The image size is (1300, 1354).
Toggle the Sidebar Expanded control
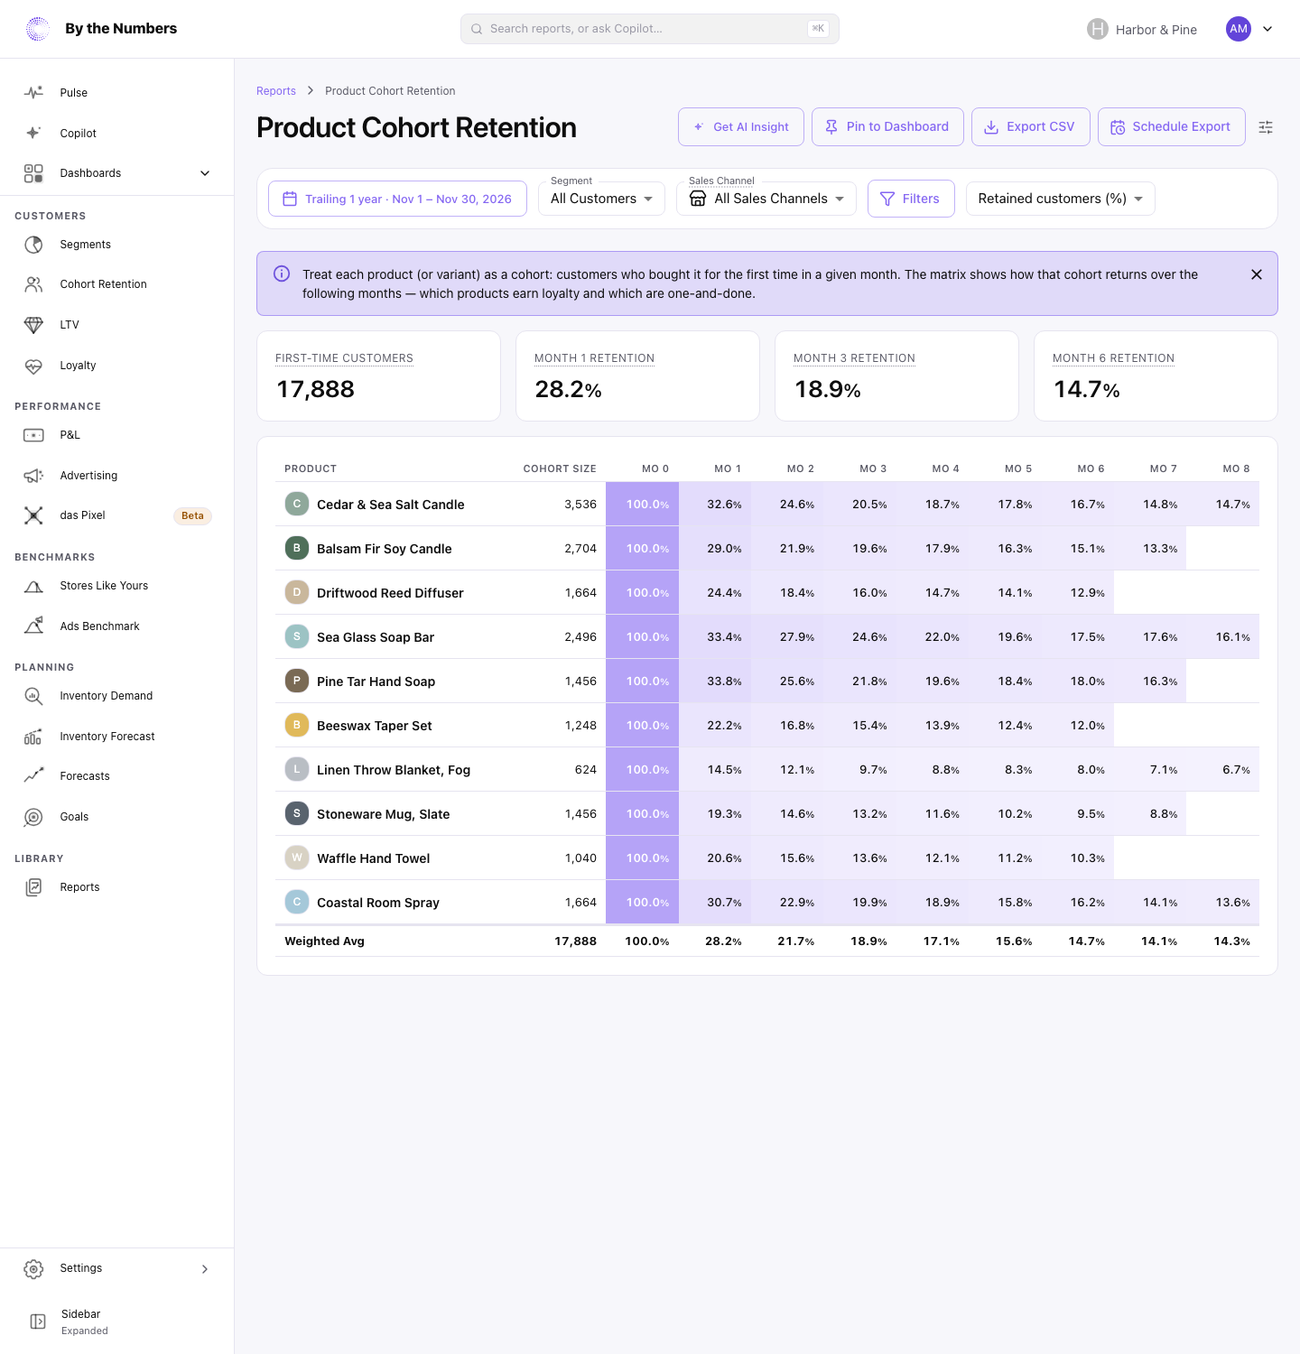(116, 1322)
